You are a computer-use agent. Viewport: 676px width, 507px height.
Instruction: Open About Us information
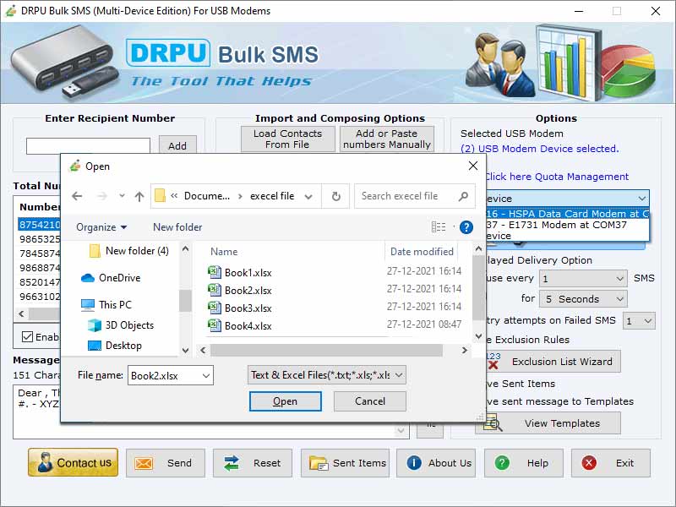[x=436, y=462]
